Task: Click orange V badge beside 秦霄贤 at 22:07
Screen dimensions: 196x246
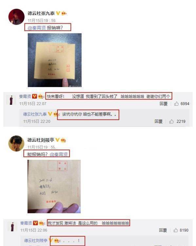Action: pos(34,96)
